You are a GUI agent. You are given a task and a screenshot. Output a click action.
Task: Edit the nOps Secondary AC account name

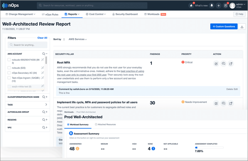pos(43,73)
